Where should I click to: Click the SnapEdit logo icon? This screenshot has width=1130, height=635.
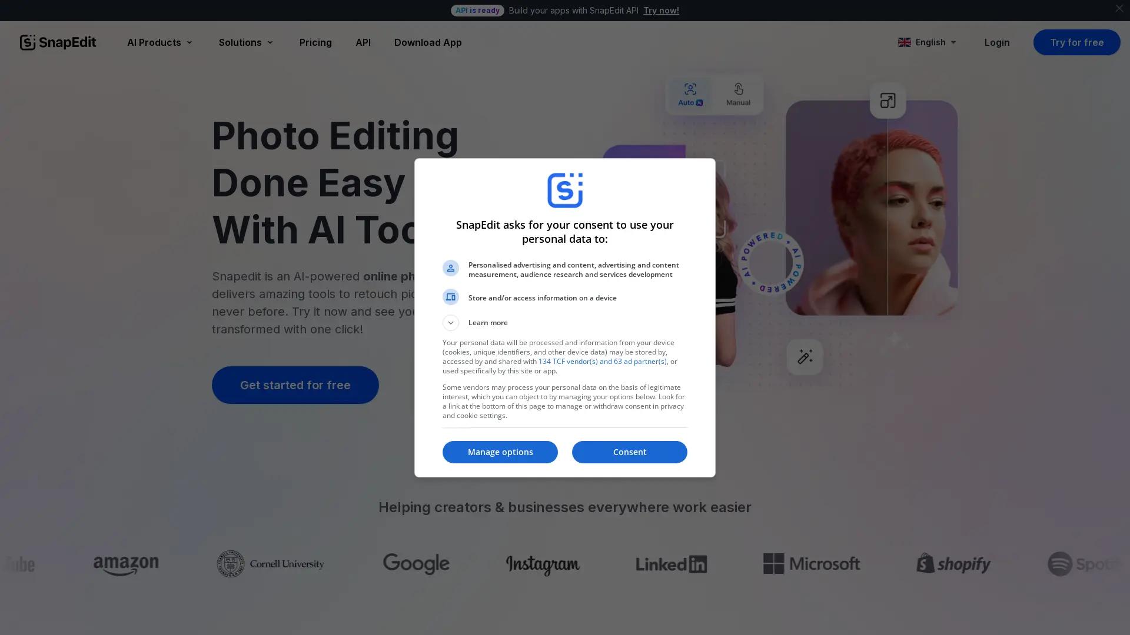(28, 42)
